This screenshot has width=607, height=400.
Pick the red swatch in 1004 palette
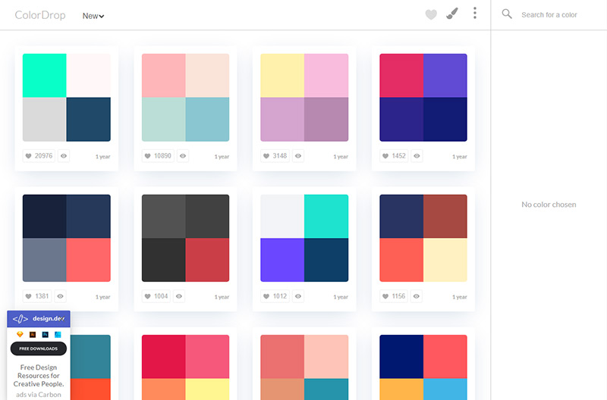[207, 260]
